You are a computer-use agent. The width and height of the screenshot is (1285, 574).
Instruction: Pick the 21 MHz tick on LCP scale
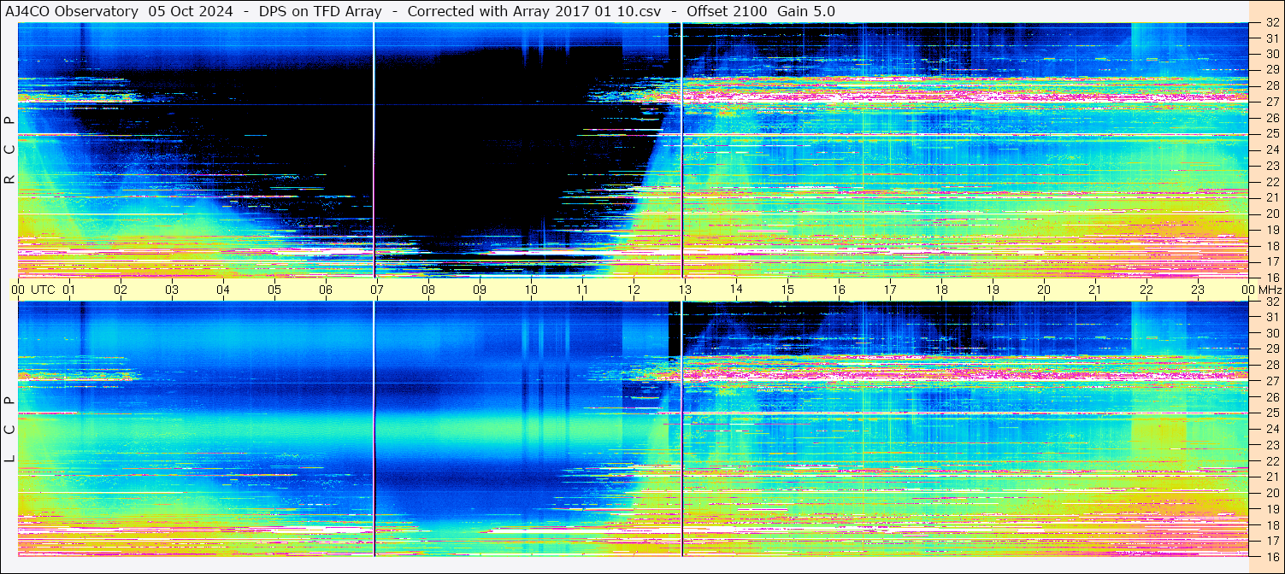point(1271,477)
